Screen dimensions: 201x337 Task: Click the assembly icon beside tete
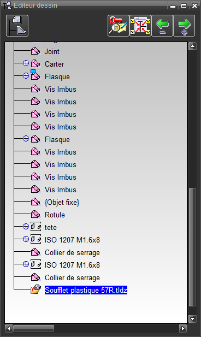(36, 227)
